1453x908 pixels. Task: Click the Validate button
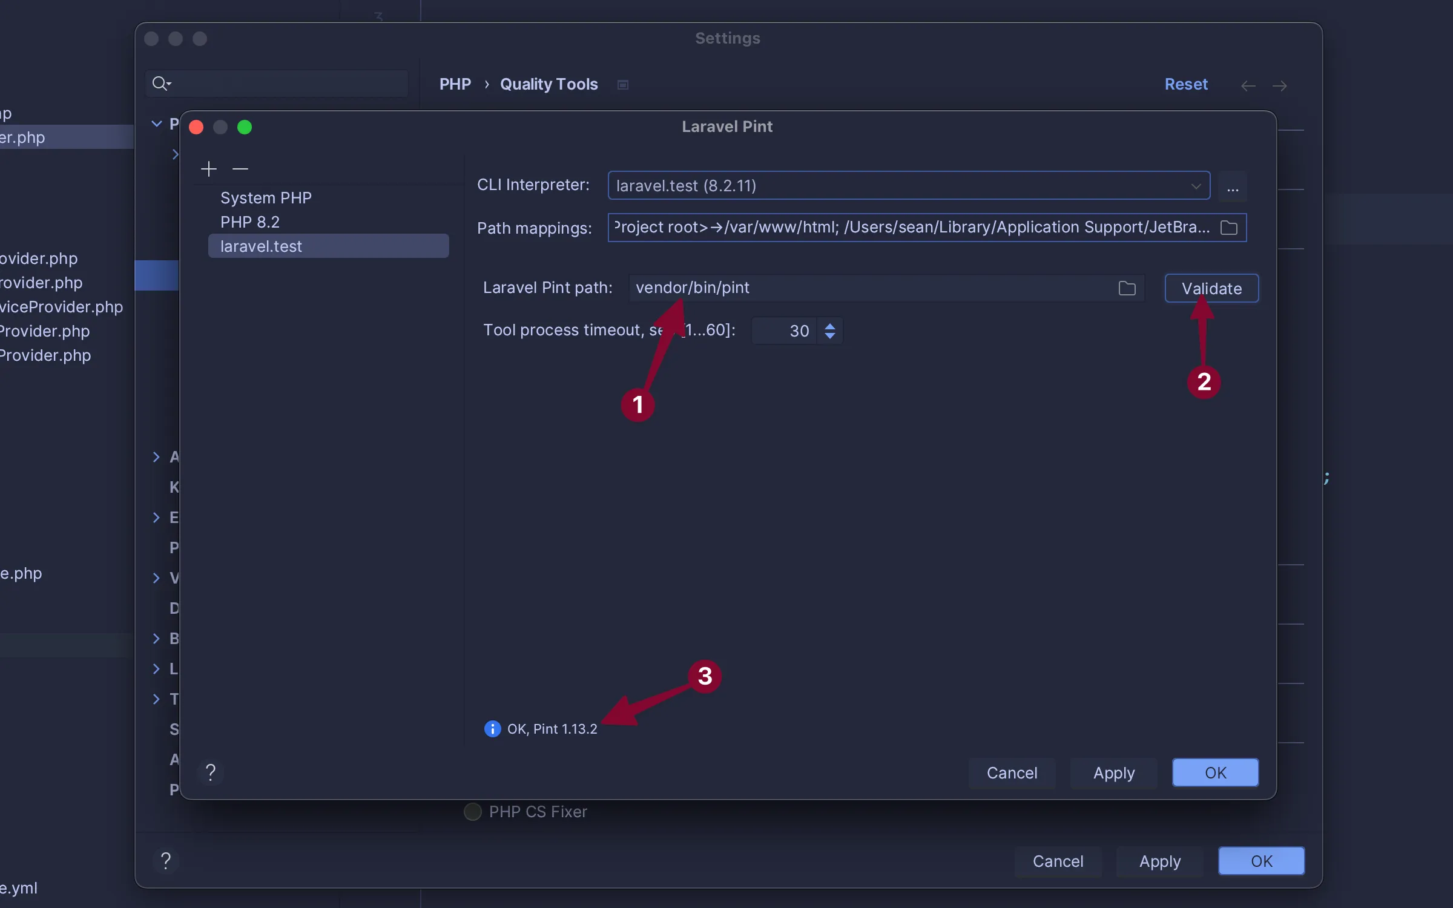pyautogui.click(x=1211, y=288)
